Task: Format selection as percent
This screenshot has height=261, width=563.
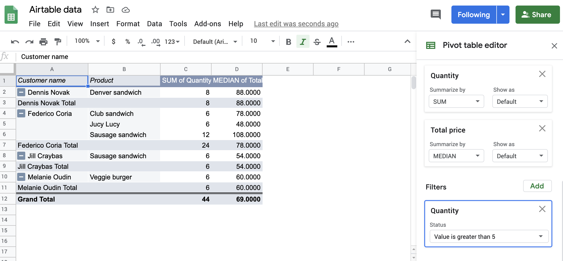Action: point(127,41)
